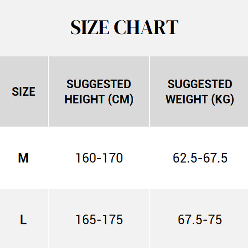Click SUGGESTED in the weight column header
Screen dimensions: 248x248
coord(200,84)
